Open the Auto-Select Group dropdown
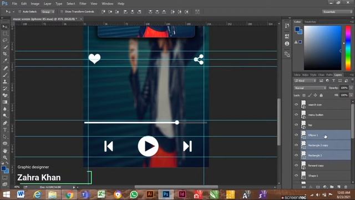 click(48, 12)
